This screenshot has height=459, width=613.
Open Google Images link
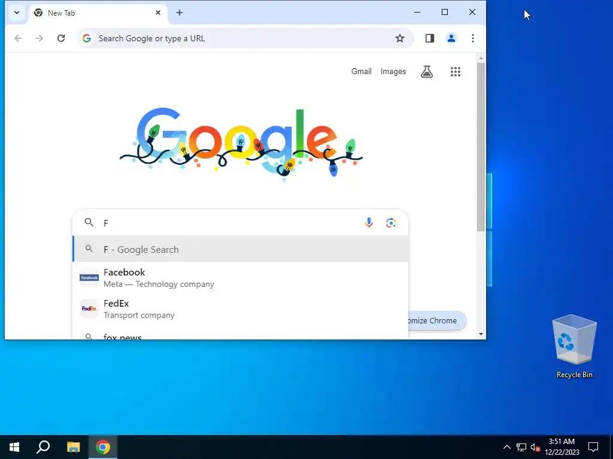point(393,72)
